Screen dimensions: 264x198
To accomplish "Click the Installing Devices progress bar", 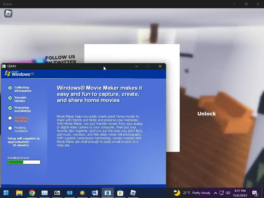I will click(x=24, y=162).
